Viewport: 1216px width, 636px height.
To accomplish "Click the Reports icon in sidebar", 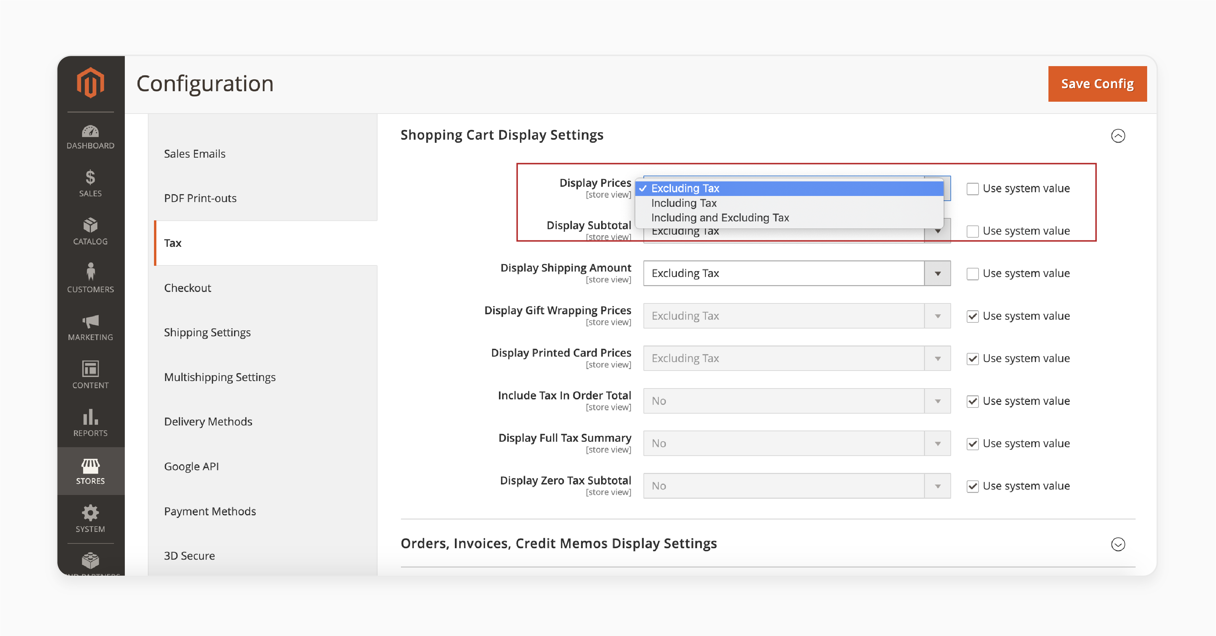I will click(x=90, y=419).
